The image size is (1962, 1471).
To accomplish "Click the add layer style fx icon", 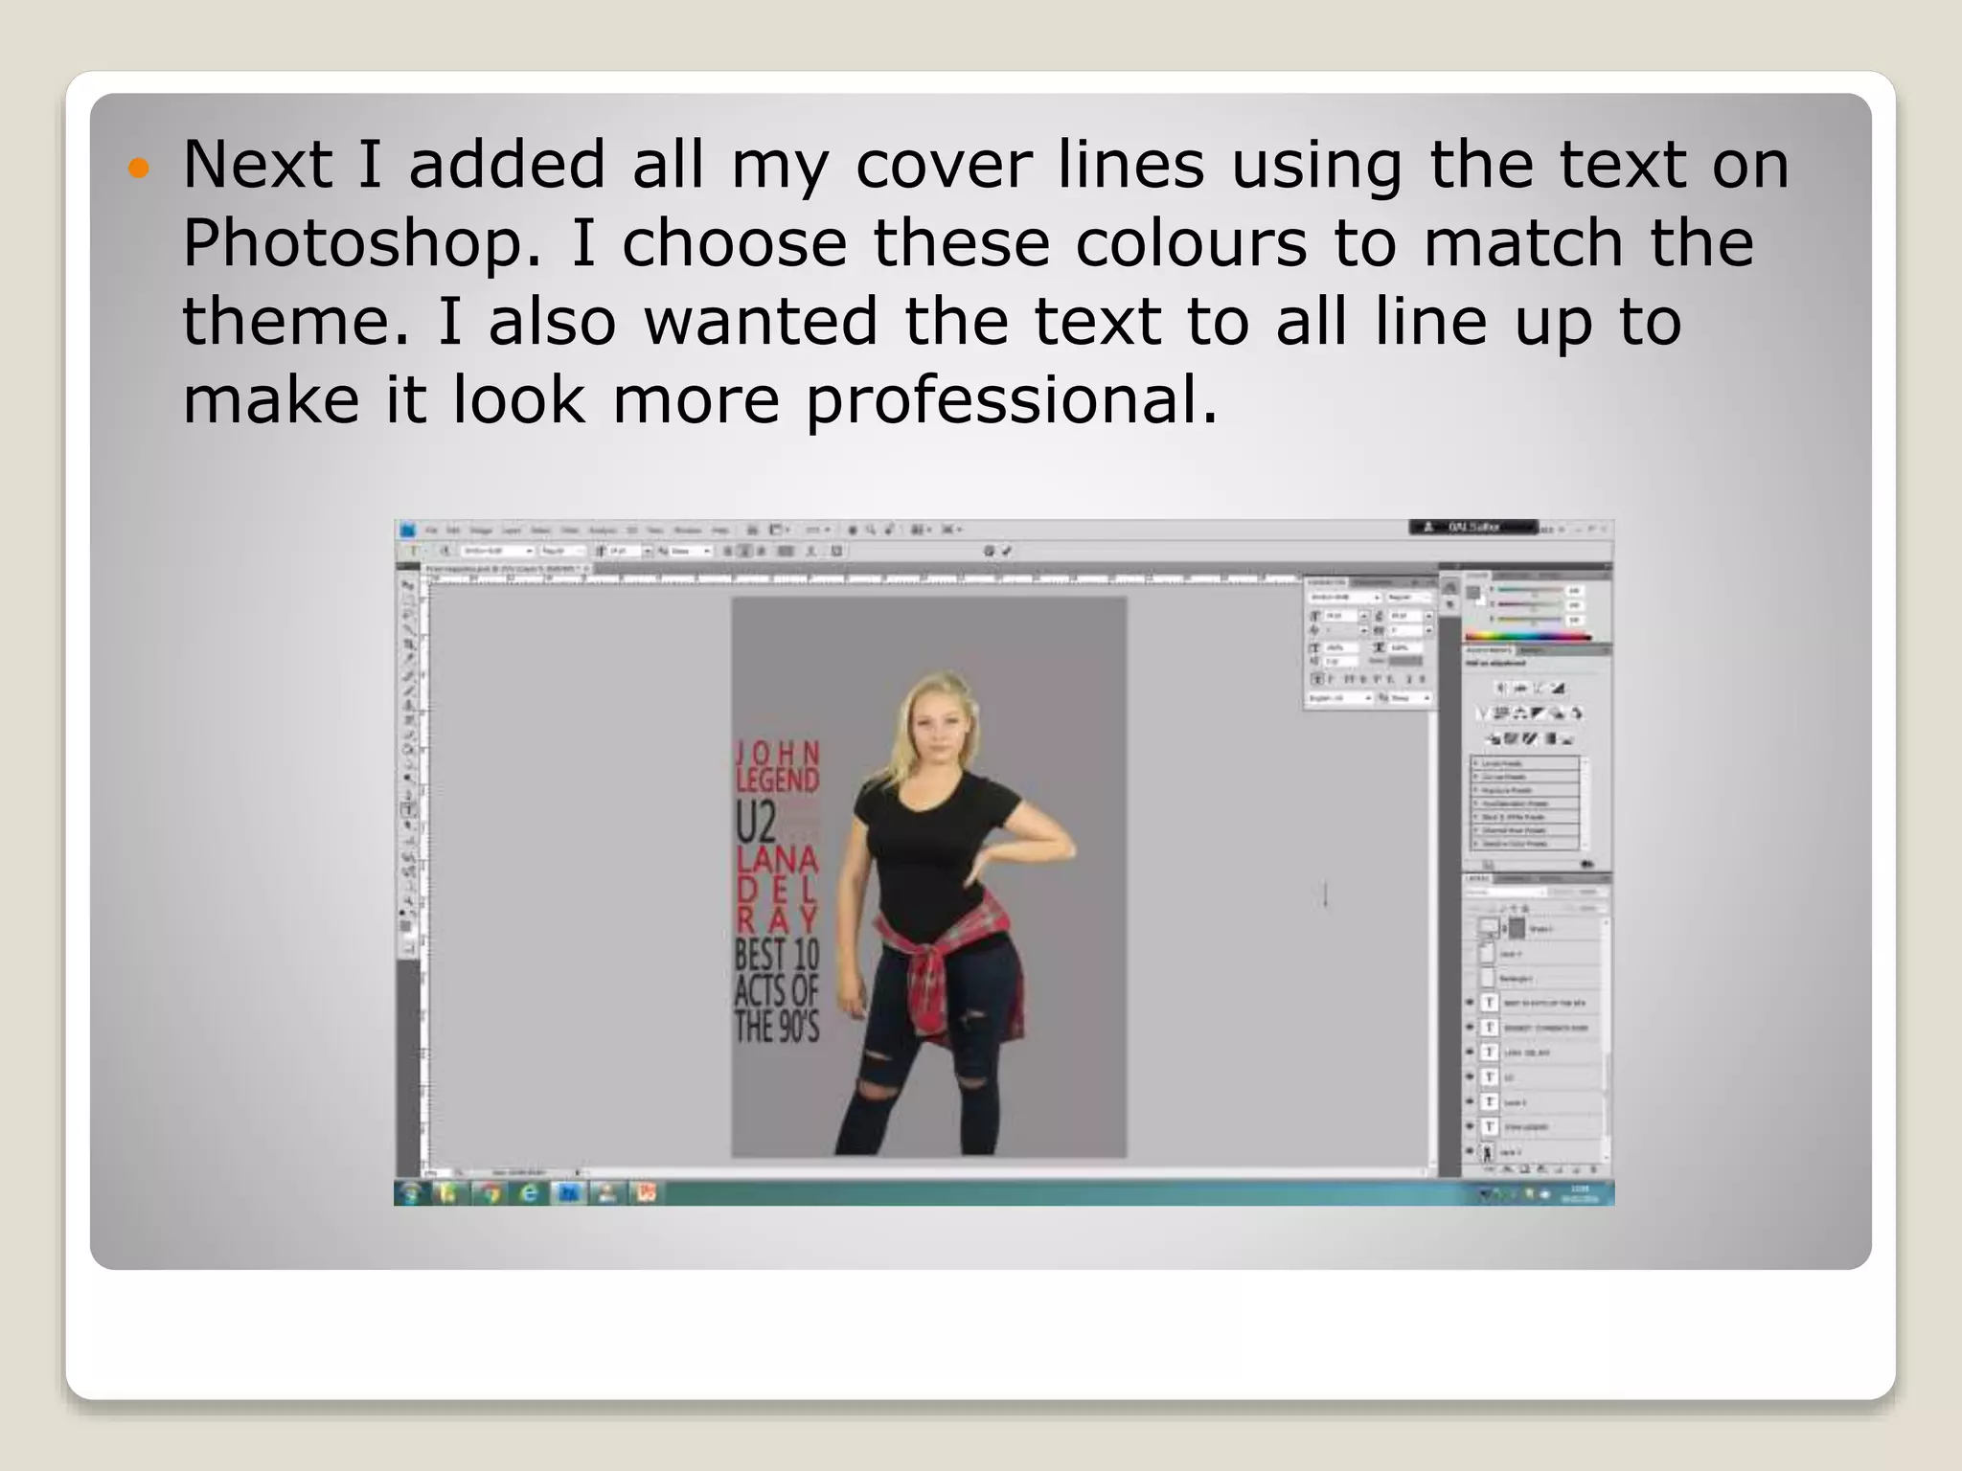I will click(x=1508, y=1169).
